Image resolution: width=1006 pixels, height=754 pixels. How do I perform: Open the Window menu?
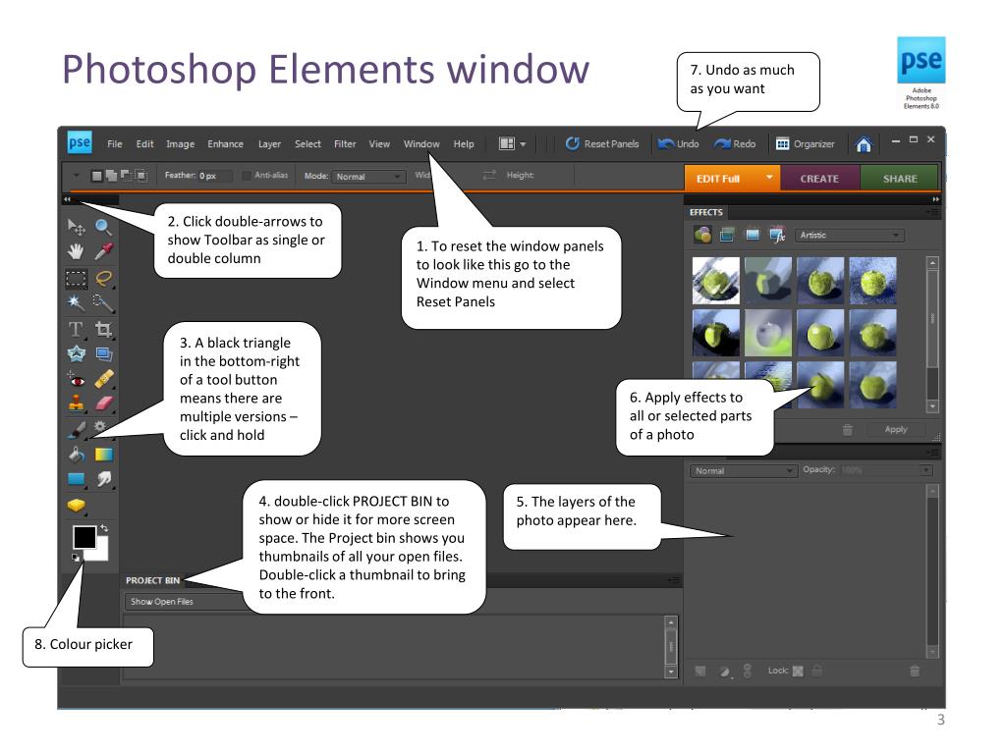pyautogui.click(x=421, y=144)
